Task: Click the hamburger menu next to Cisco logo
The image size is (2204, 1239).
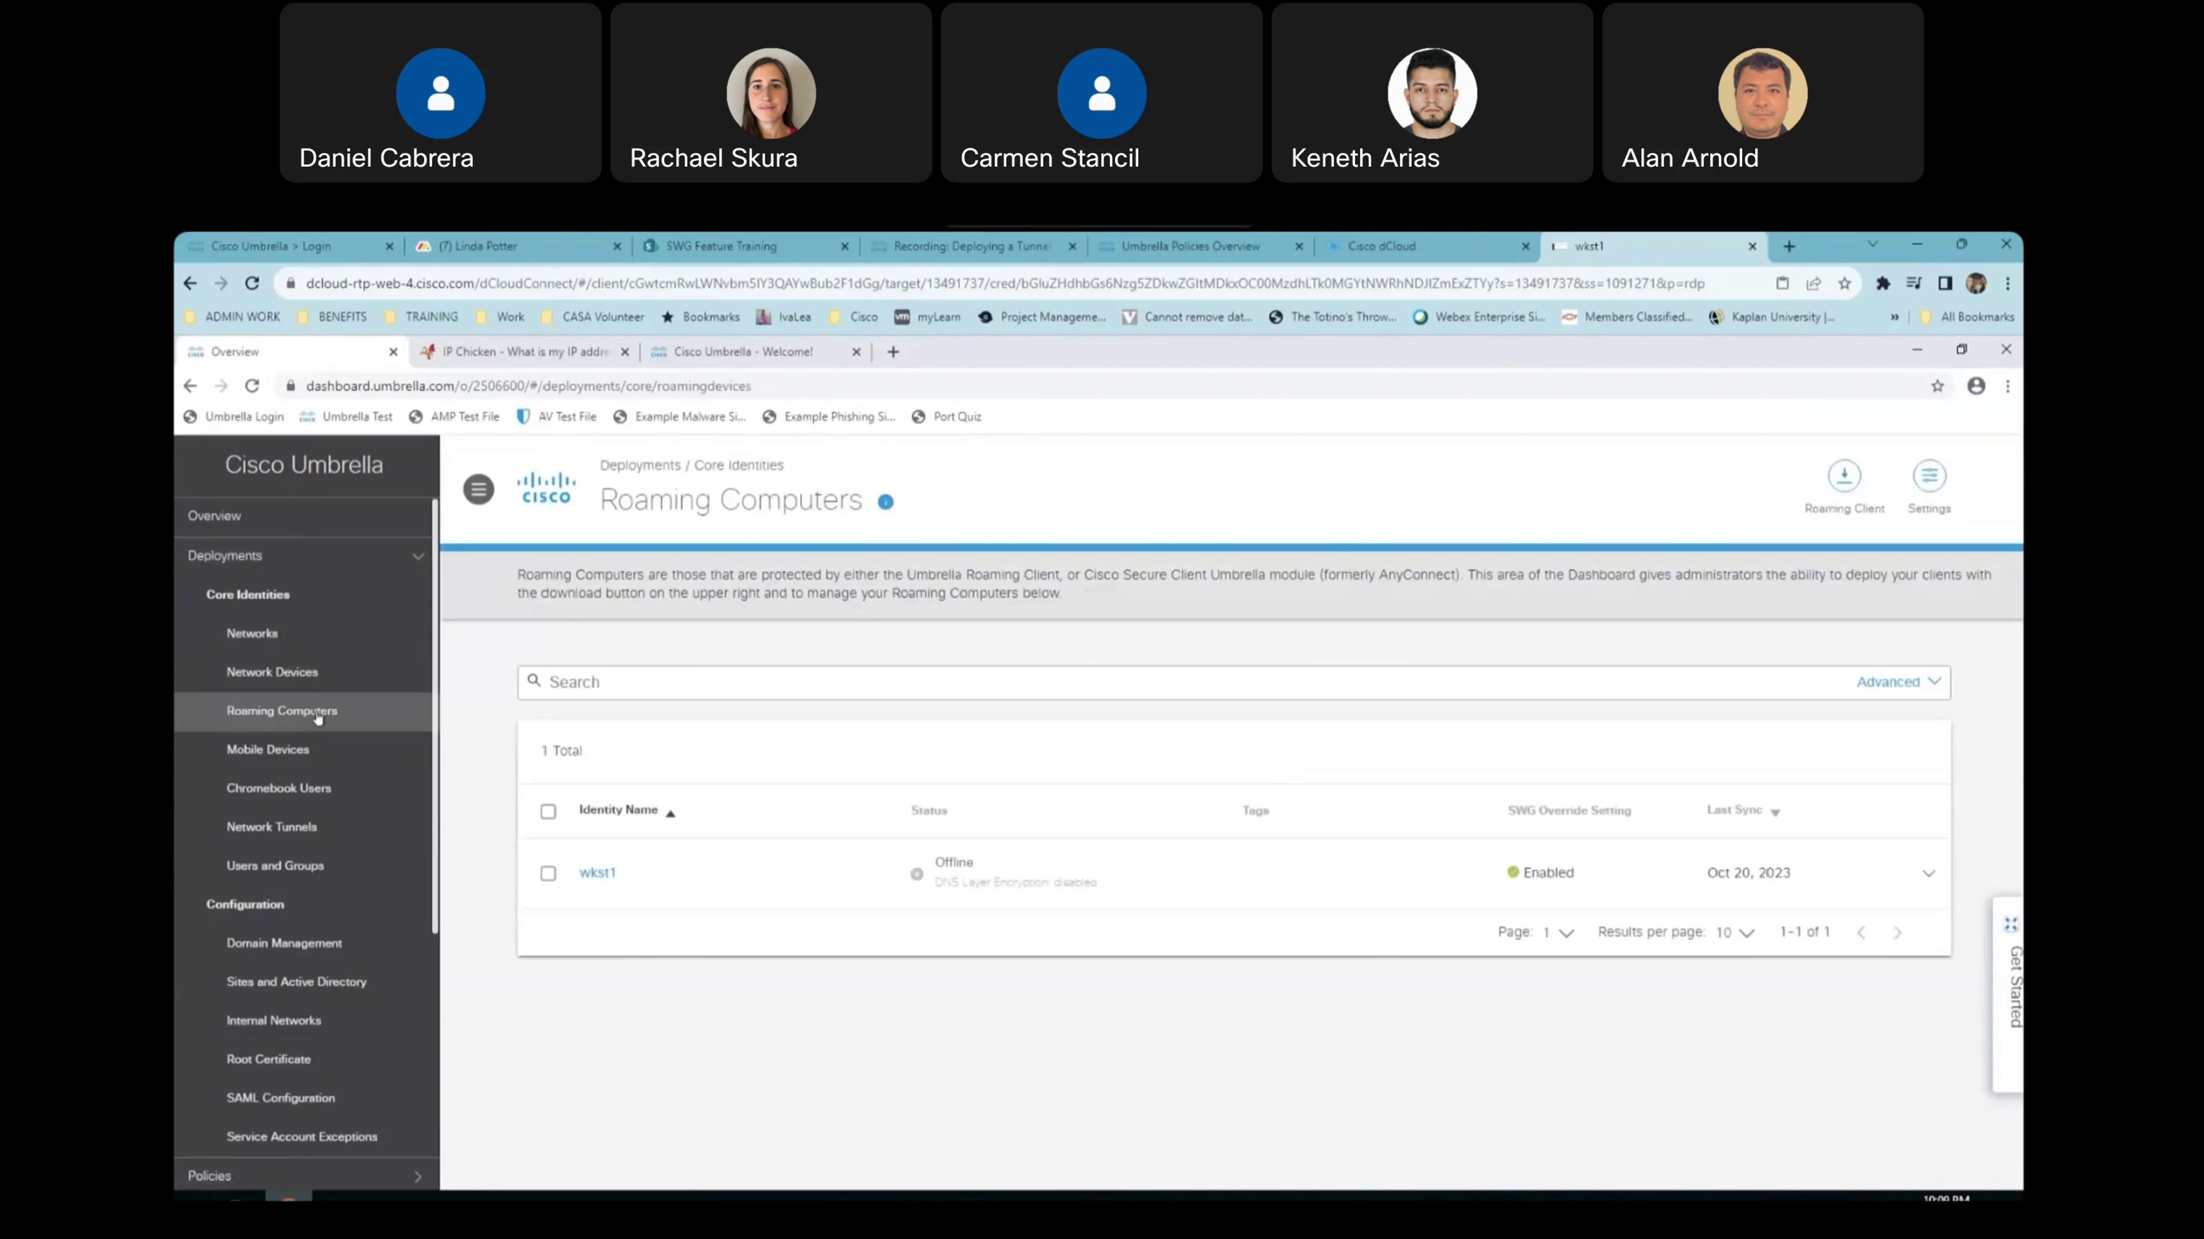Action: point(478,489)
